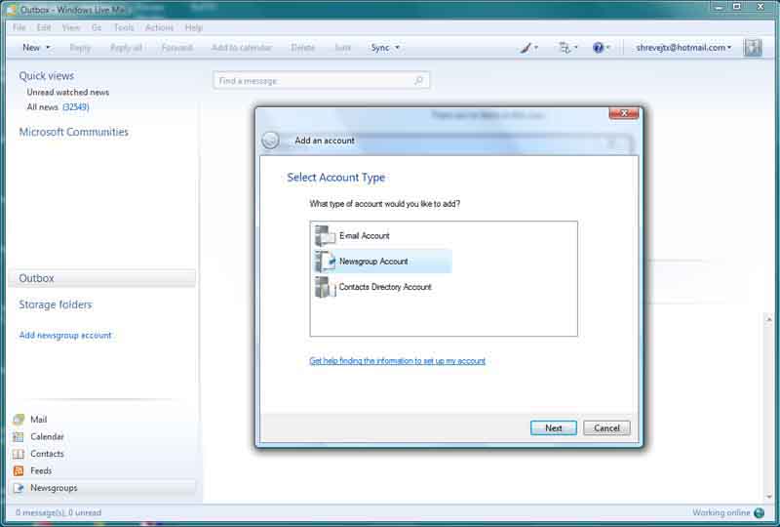Click the blue Help question icon
The height and width of the screenshot is (527, 780).
coord(598,48)
